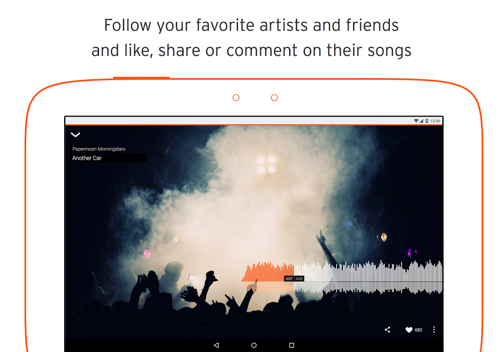Viewport: 503px width, 352px height.
Task: Tap the Android home circle
Action: 254,345
